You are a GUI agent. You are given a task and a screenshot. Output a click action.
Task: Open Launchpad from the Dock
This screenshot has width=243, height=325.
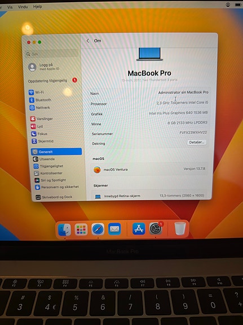(x=81, y=229)
